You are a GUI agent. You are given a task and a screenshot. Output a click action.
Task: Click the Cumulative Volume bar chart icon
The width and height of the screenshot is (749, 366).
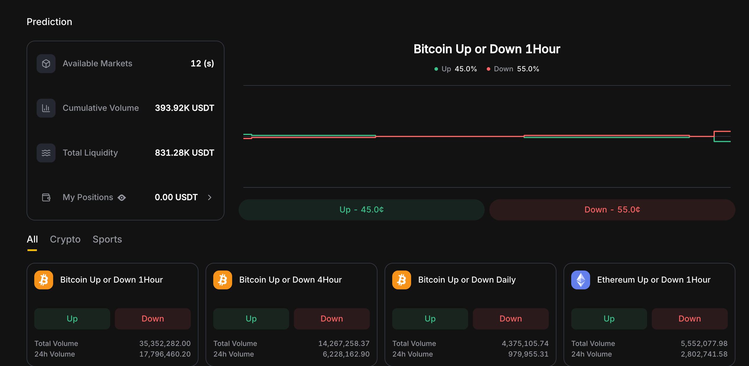coord(46,108)
